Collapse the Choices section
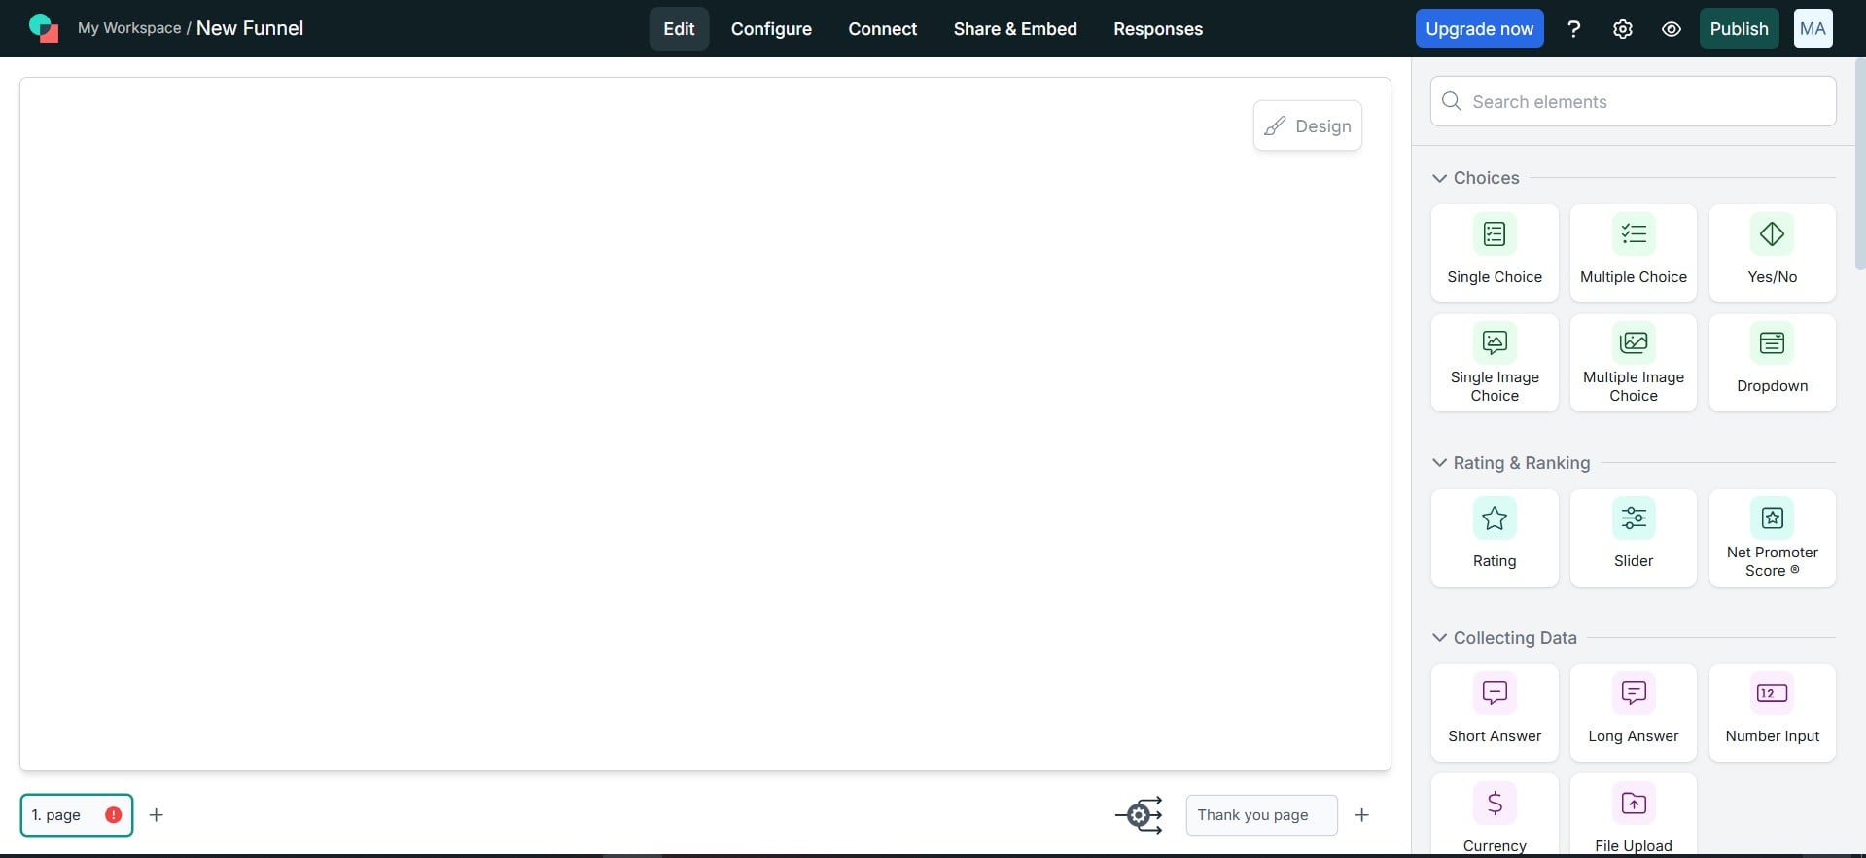Screen dimensions: 1866x858 (x=1439, y=178)
